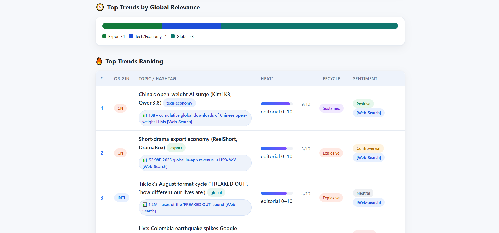Click rank number 1
Viewport: 499px width, 233px height.
click(x=102, y=108)
